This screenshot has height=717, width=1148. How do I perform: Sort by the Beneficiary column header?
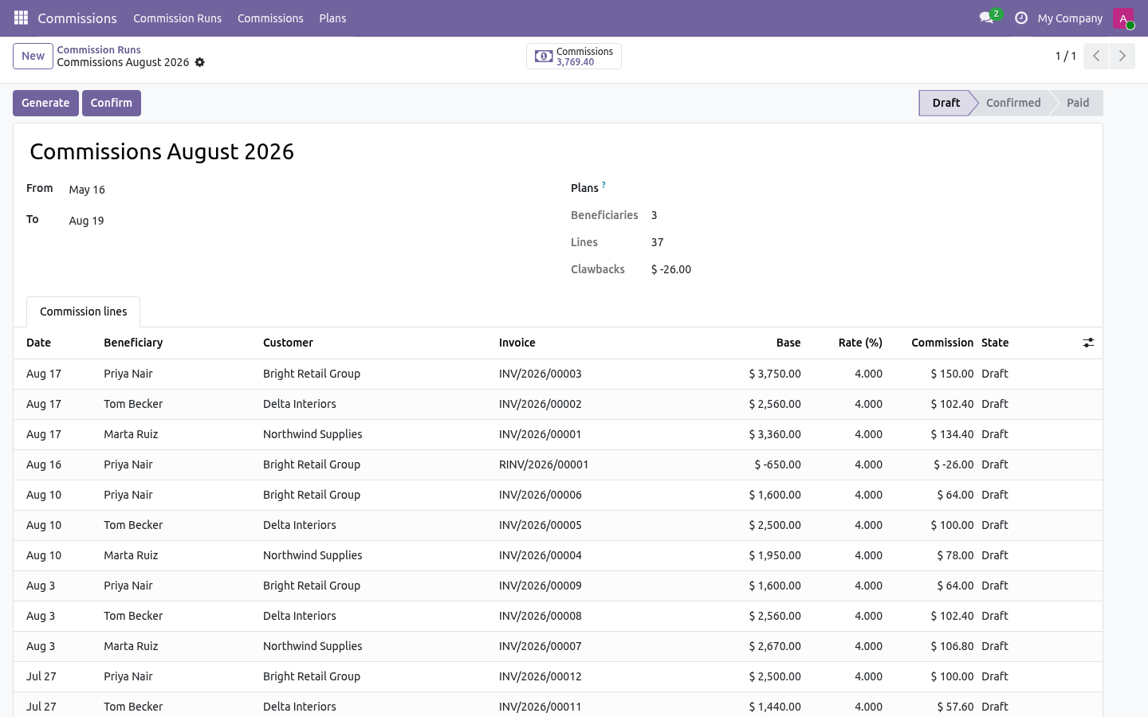click(177, 343)
